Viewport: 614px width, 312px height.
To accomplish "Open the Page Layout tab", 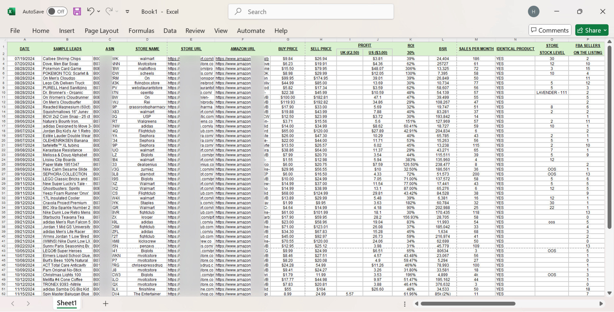I will [x=101, y=31].
